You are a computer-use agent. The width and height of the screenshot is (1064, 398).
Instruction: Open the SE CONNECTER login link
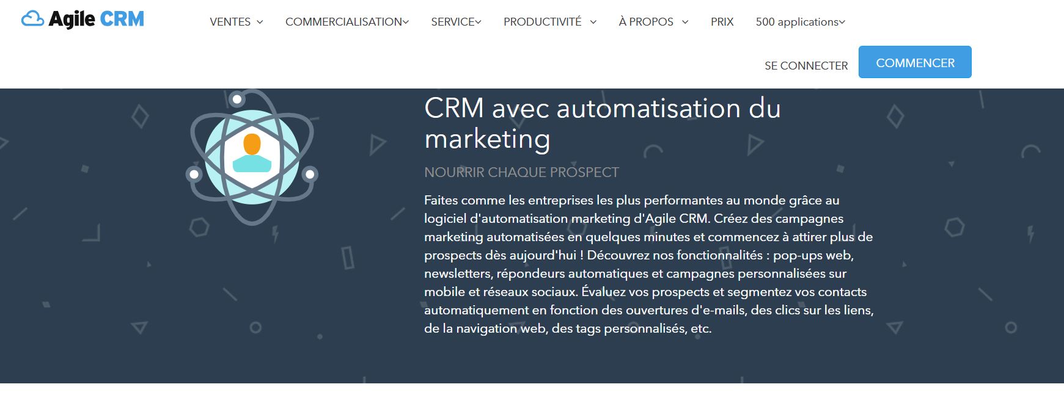click(805, 65)
